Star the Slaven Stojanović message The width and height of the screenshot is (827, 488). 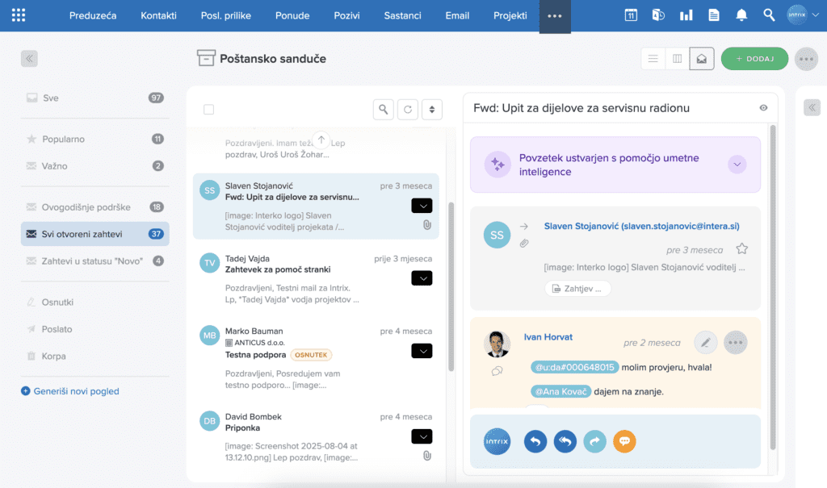click(741, 248)
